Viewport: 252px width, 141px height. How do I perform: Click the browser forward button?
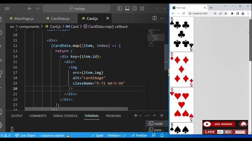tap(178, 14)
